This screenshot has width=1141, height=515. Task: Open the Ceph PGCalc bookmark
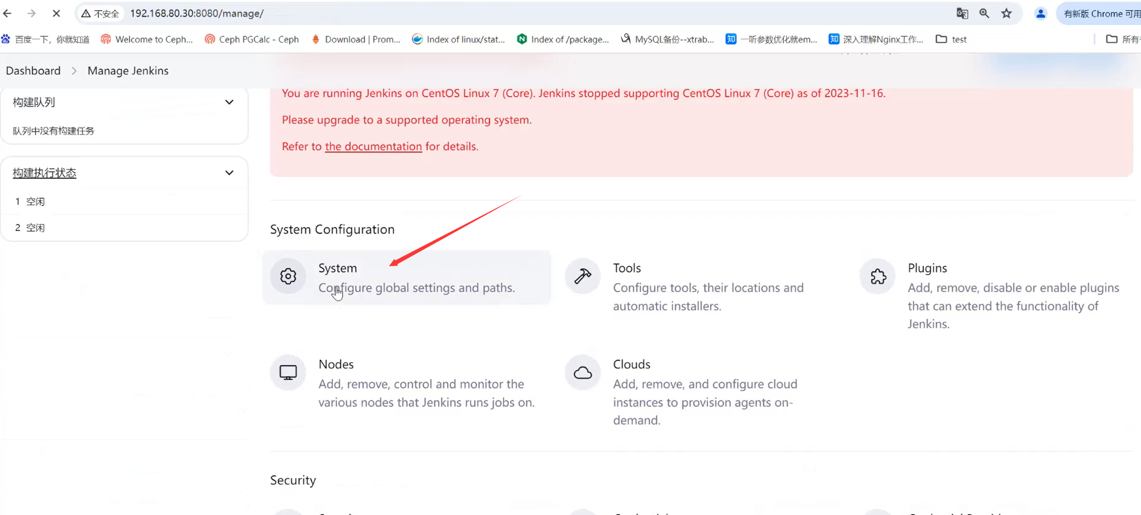[x=252, y=40]
